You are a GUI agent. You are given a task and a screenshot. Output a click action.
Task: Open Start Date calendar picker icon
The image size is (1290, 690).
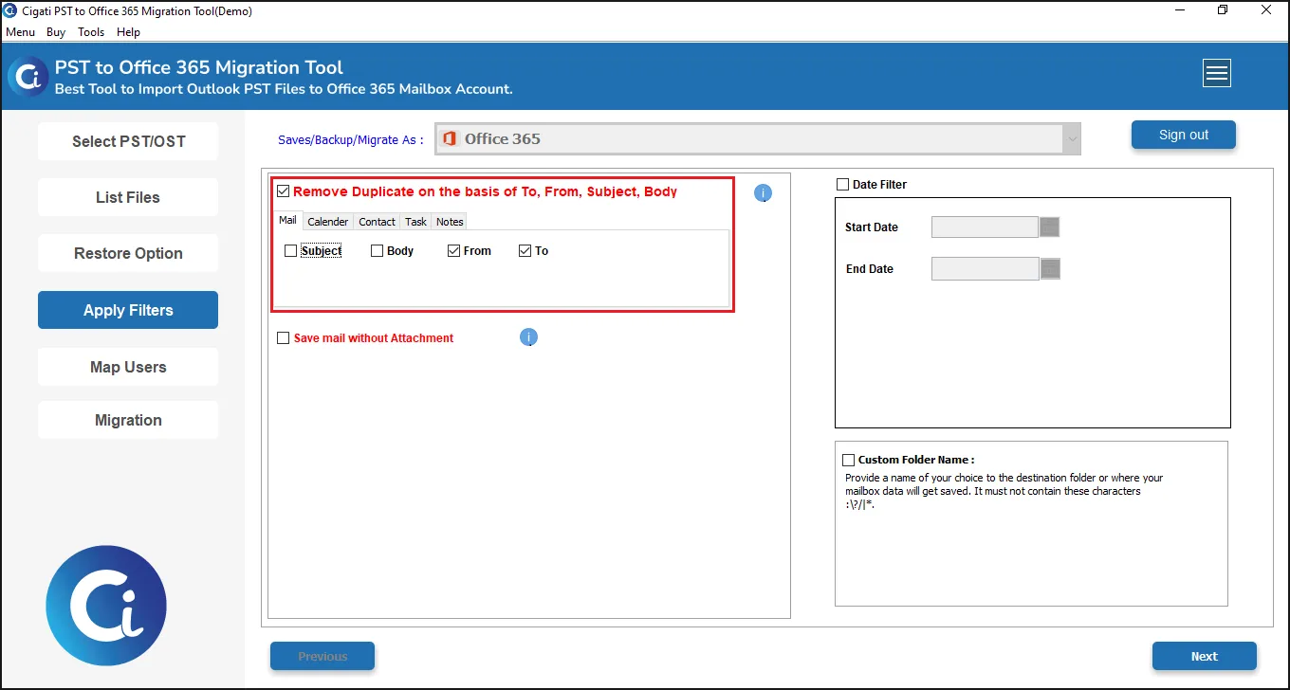point(1049,227)
